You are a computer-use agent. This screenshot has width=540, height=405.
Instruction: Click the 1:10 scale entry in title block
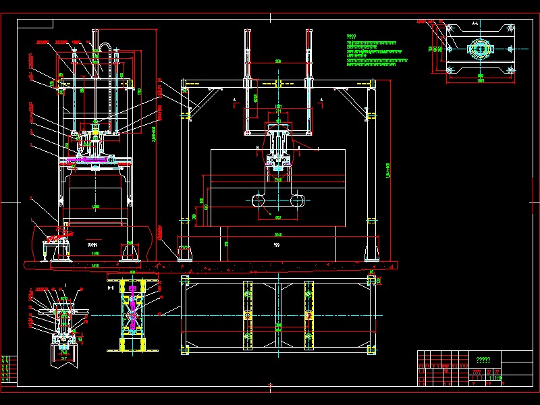pyautogui.click(x=497, y=378)
